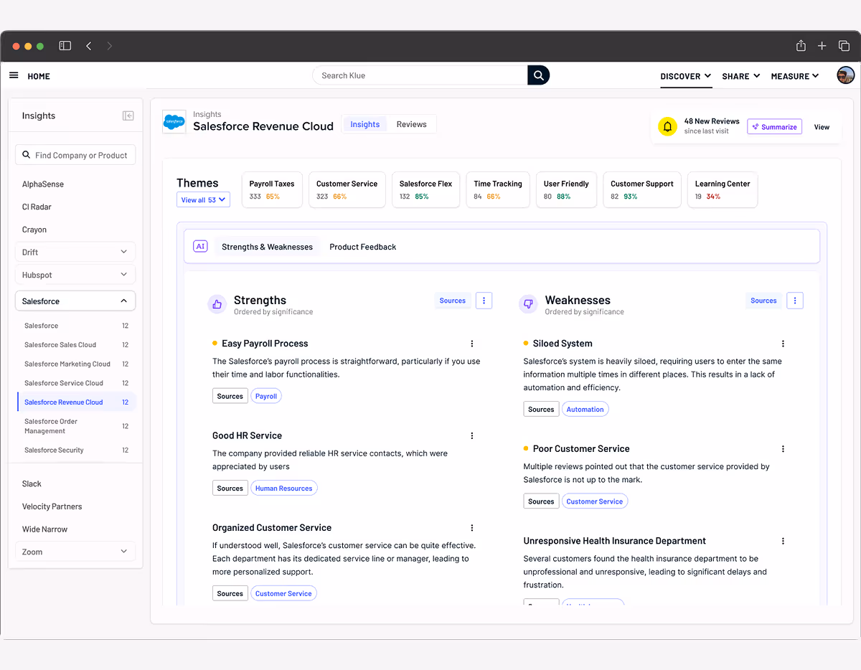
Task: Go to HOME in the top bar
Action: point(39,76)
